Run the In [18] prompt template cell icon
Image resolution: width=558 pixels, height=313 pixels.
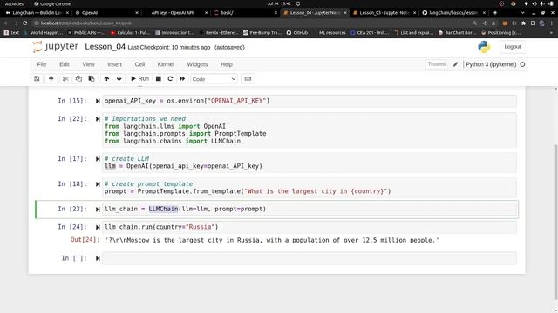coord(98,184)
